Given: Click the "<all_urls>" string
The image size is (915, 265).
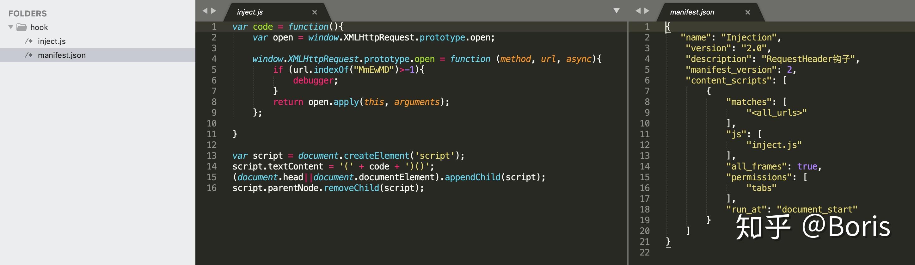Looking at the screenshot, I should click(777, 113).
